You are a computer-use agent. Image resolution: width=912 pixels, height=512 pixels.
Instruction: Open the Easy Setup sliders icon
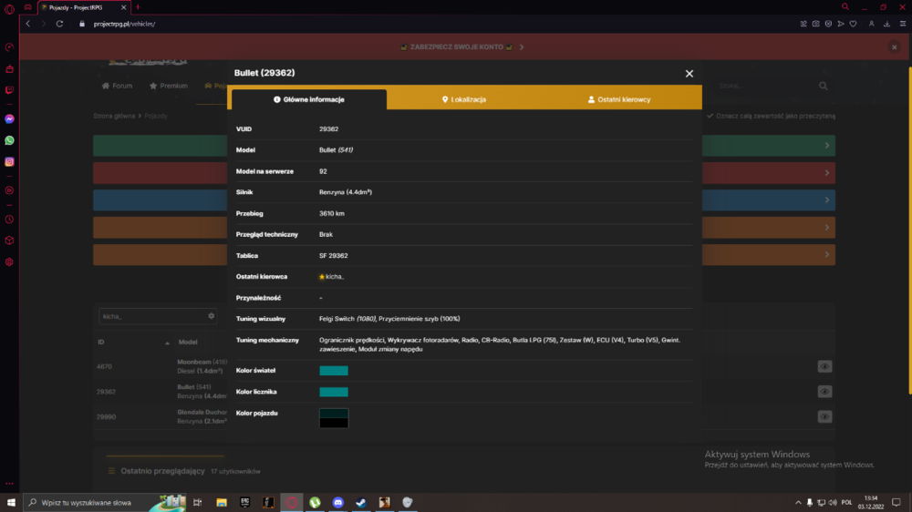[903, 24]
